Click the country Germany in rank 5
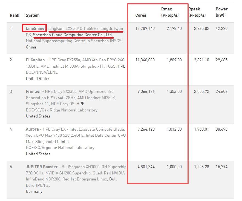This screenshot has height=201, width=242. pyautogui.click(x=34, y=191)
